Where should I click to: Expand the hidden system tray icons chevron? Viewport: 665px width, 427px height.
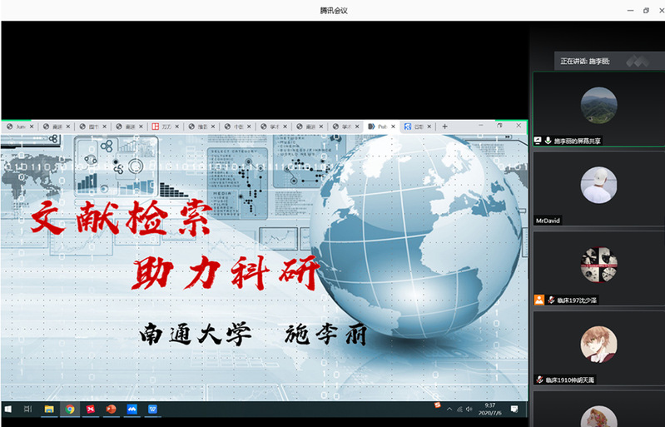pyautogui.click(x=449, y=410)
